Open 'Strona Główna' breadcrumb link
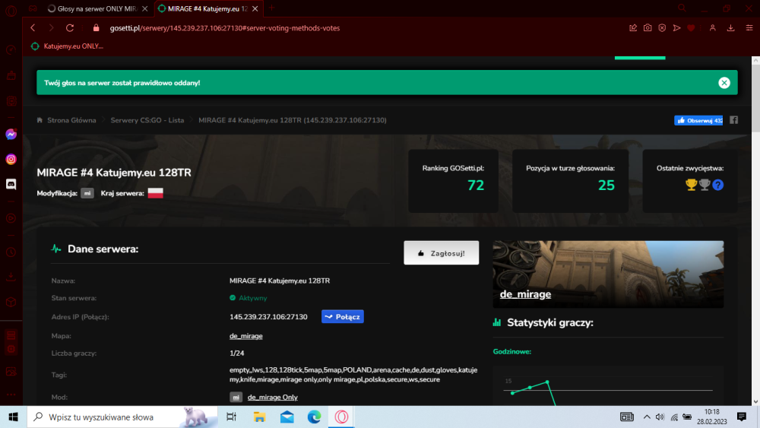Viewport: 760px width, 428px height. (71, 120)
